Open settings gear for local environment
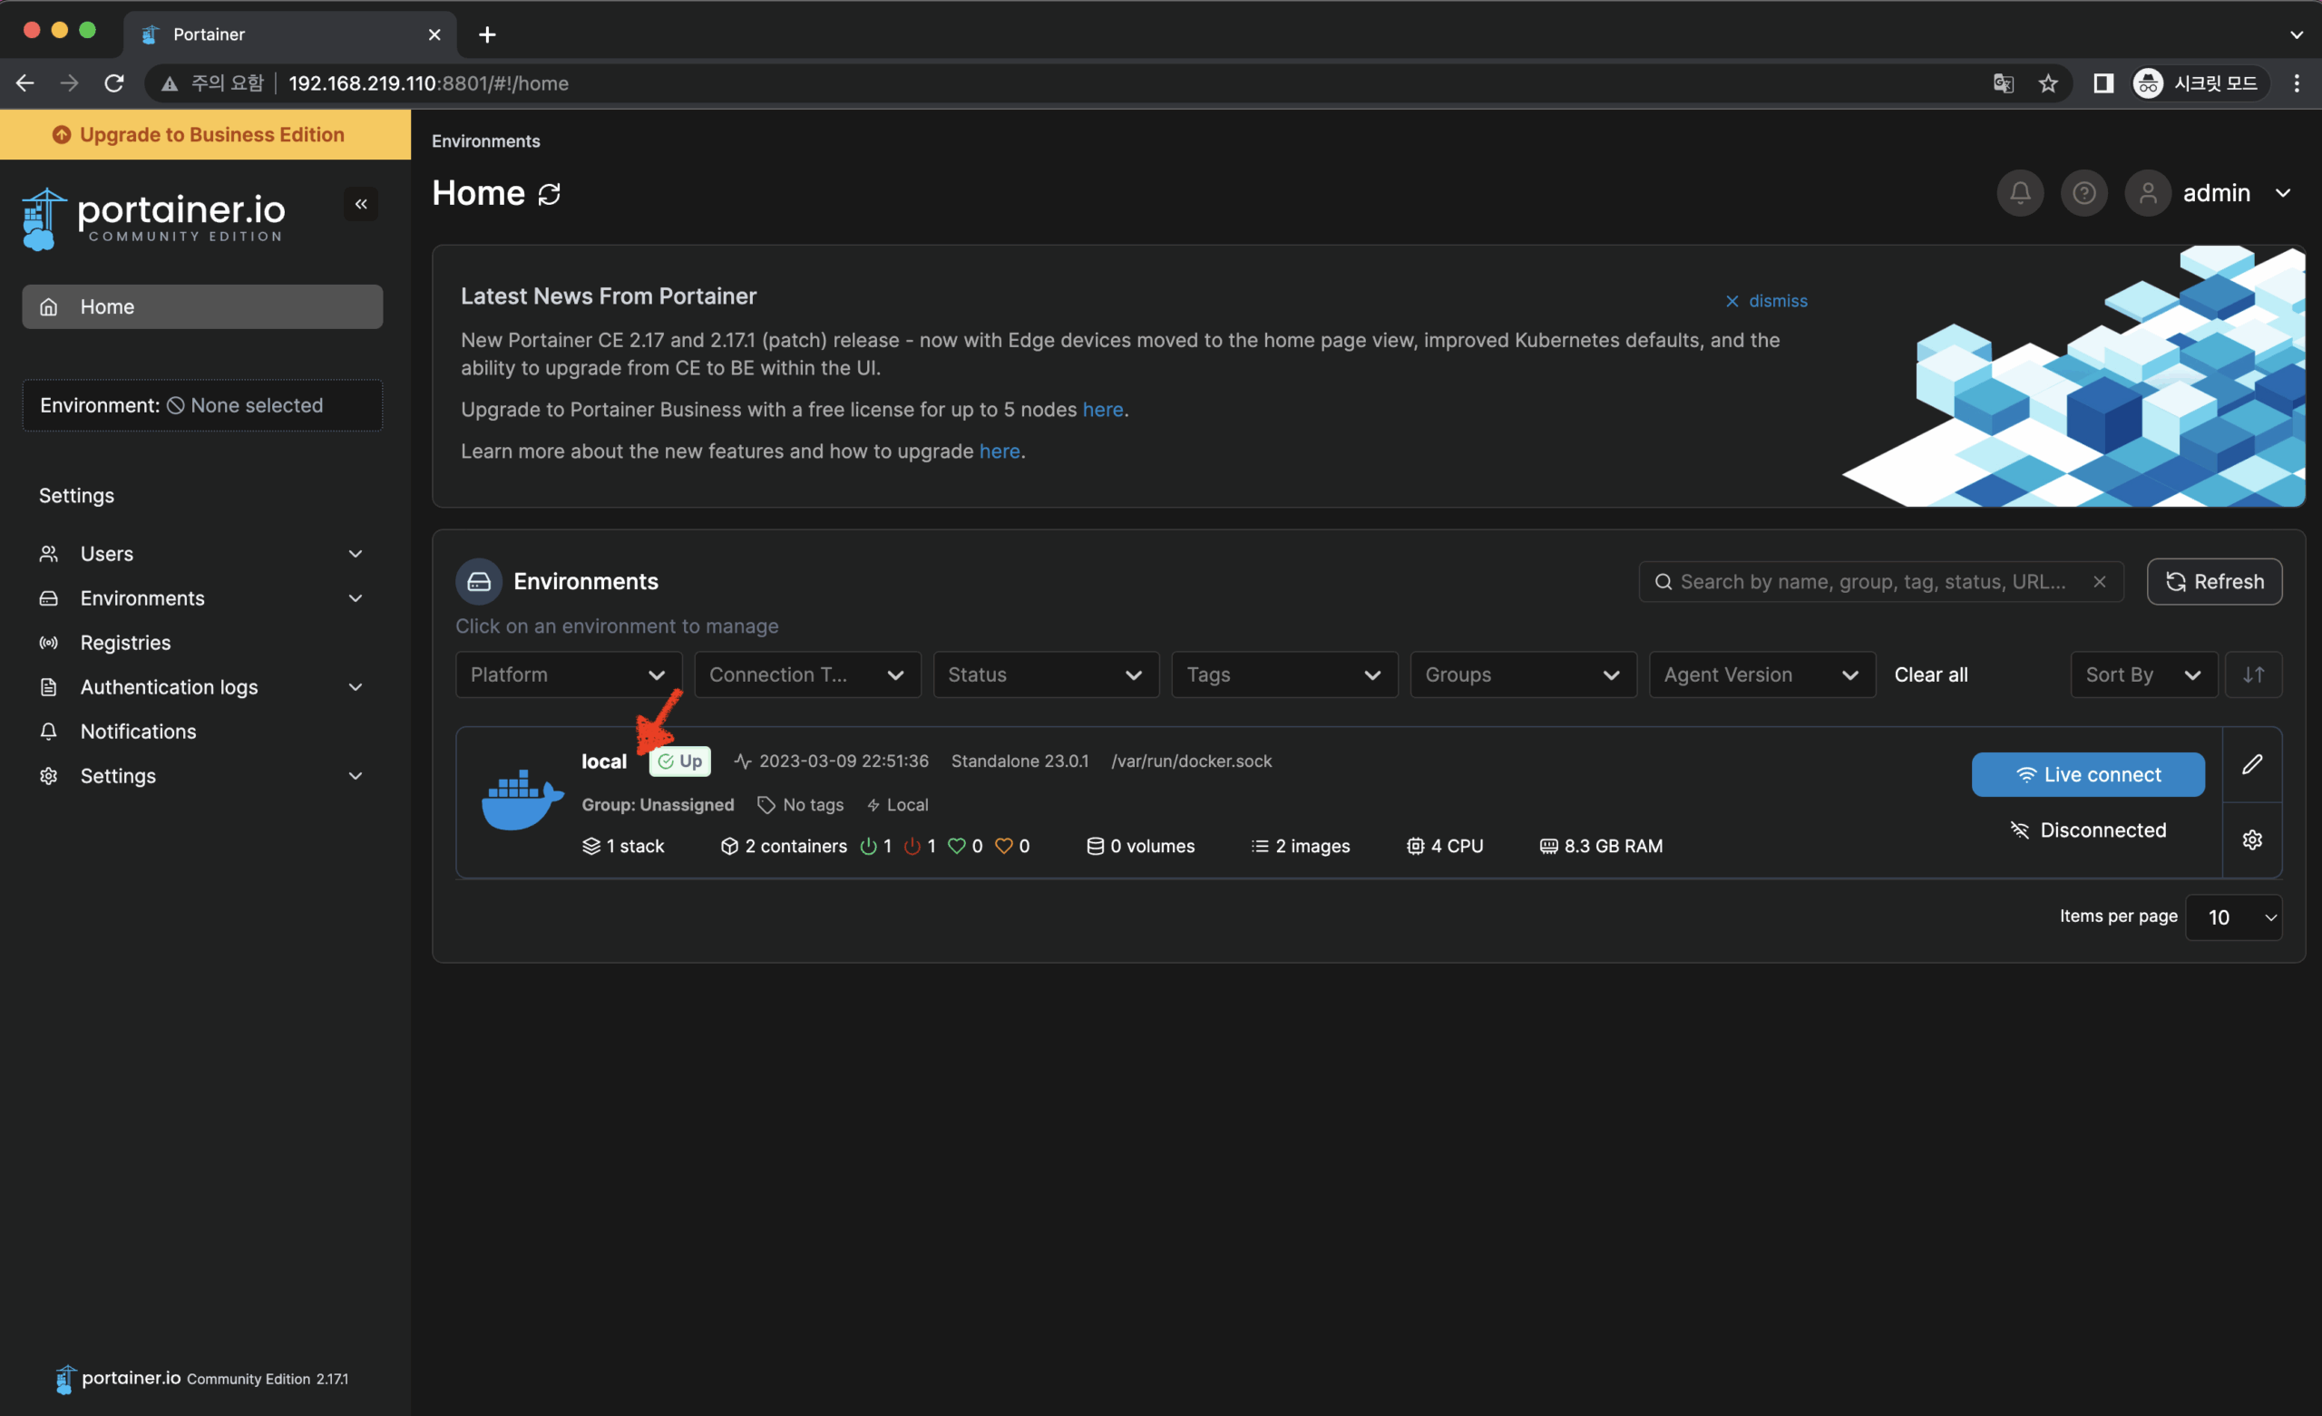The width and height of the screenshot is (2322, 1416). pyautogui.click(x=2251, y=839)
